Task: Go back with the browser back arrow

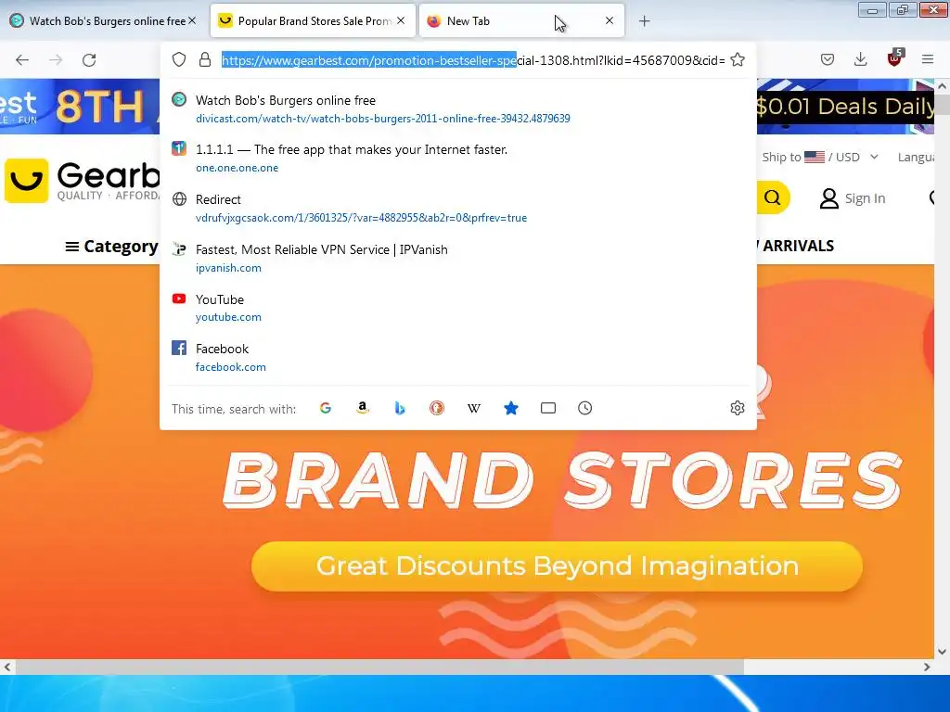Action: [22, 60]
